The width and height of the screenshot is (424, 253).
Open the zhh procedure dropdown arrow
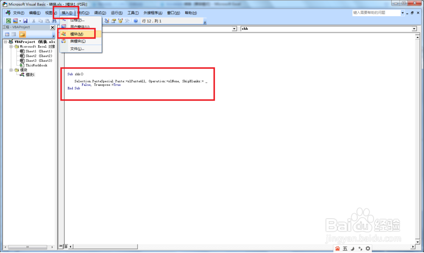414,29
